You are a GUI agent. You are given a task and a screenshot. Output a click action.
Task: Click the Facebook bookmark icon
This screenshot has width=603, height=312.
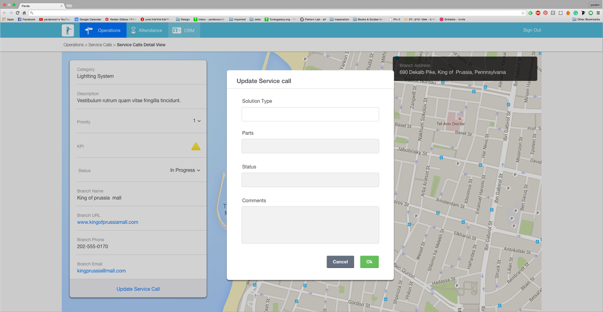click(19, 19)
